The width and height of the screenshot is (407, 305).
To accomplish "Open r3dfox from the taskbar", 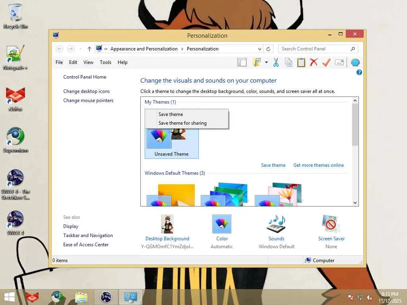I will (32, 297).
